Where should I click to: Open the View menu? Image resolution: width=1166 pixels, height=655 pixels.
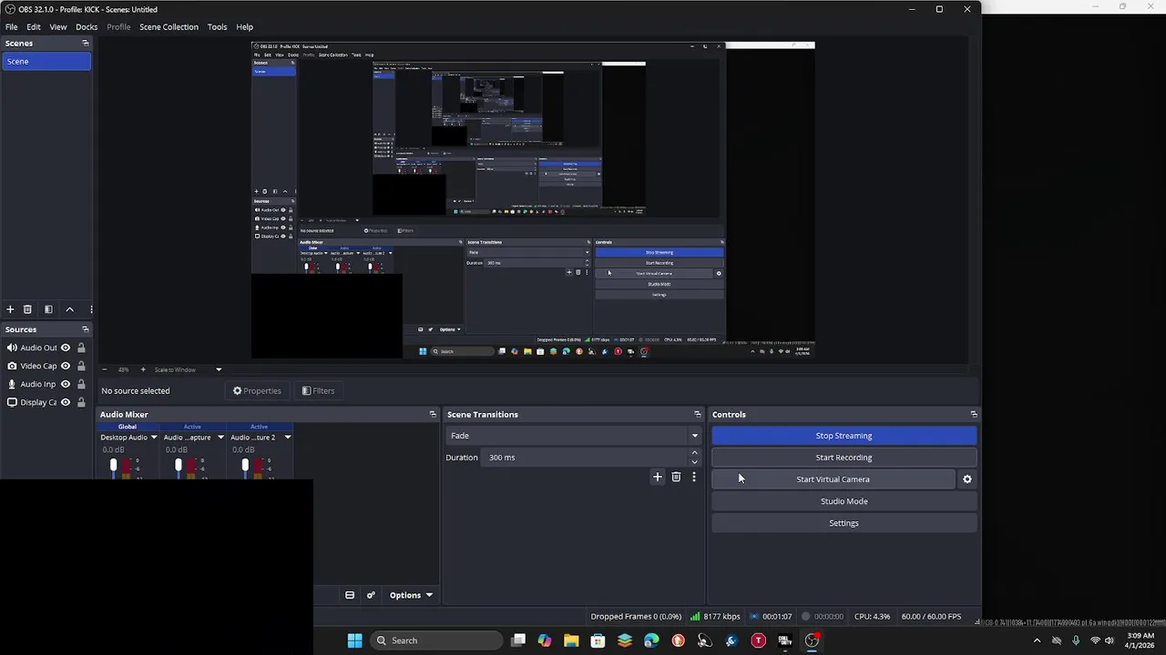click(58, 26)
